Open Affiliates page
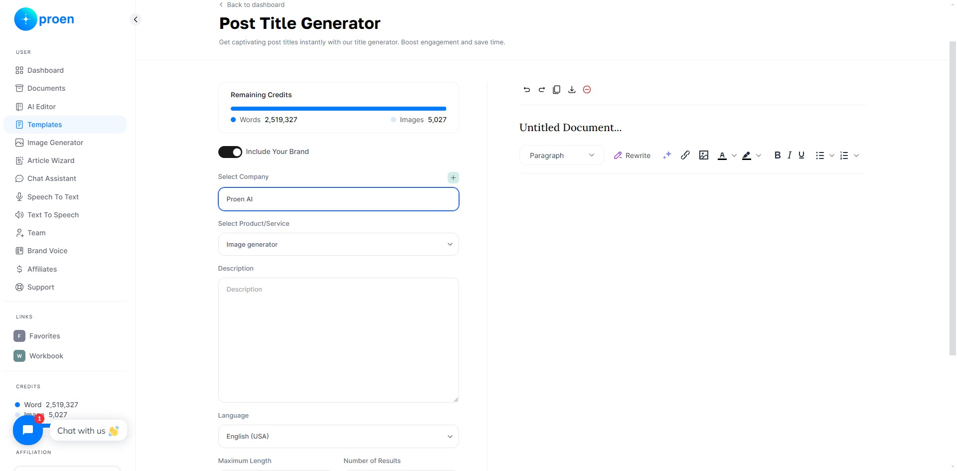This screenshot has height=471, width=957. [65, 269]
